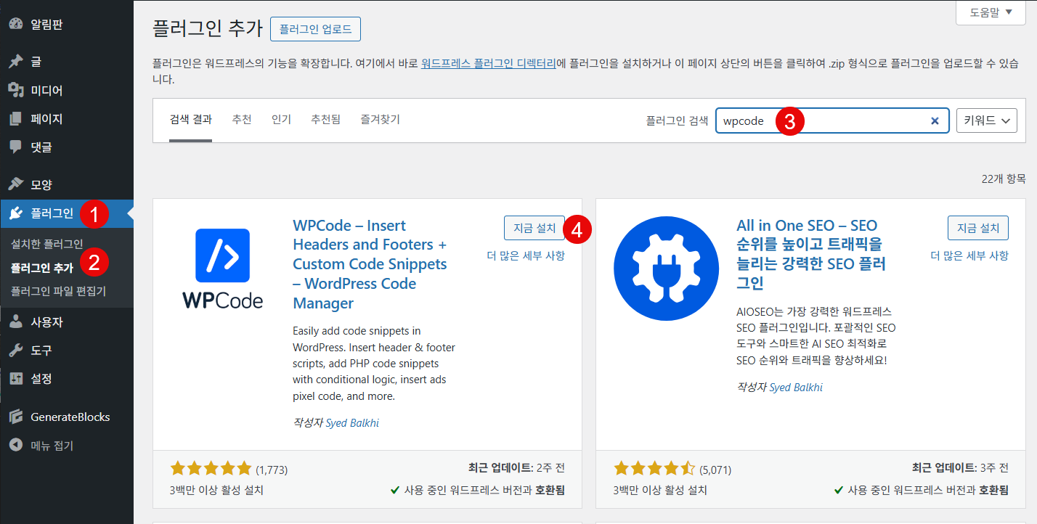Image resolution: width=1037 pixels, height=524 pixels.
Task: Click the Media icon in sidebar
Action: (16, 91)
